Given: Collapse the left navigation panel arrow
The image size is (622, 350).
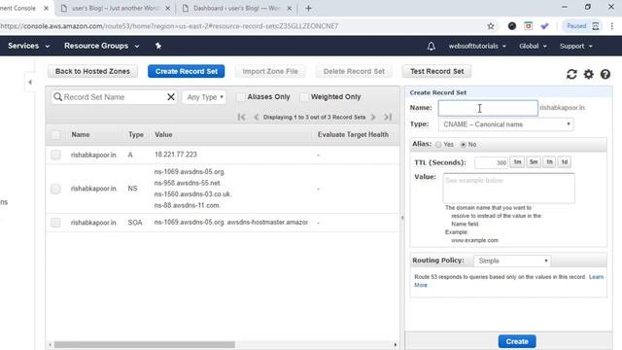Looking at the screenshot, I should (30, 82).
